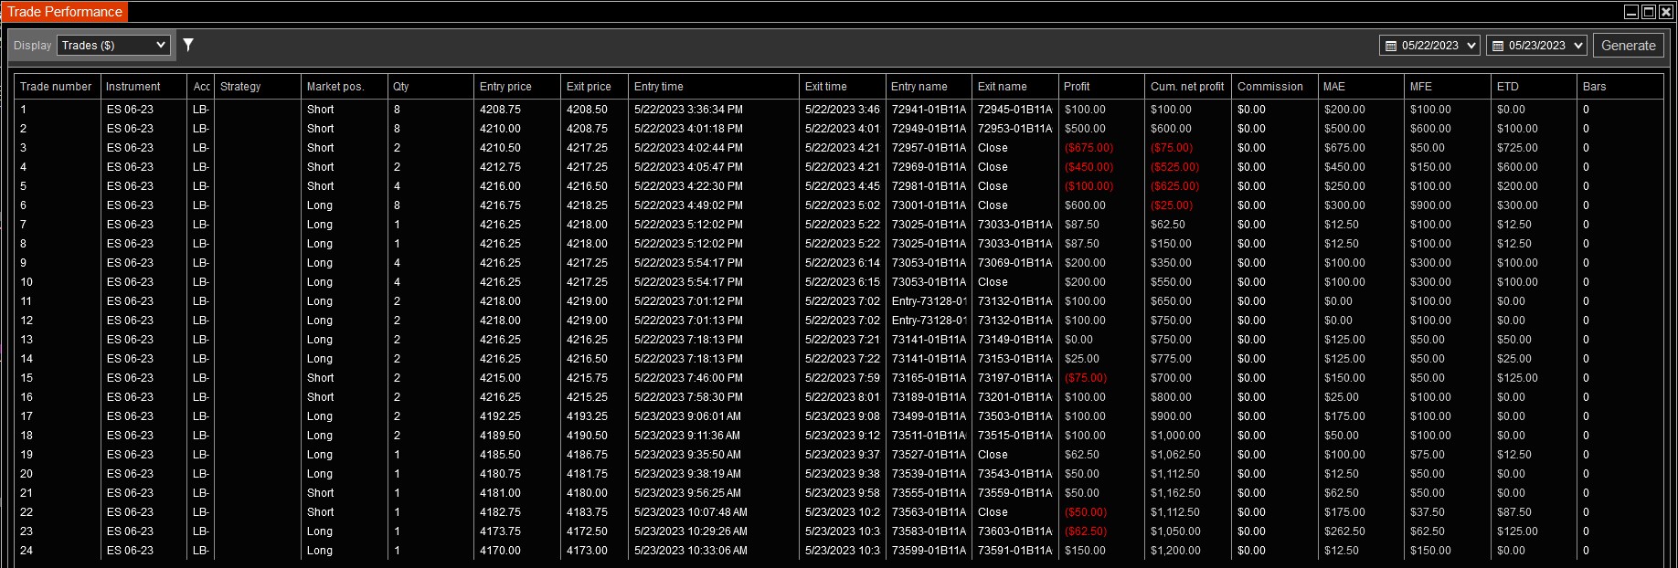Screen dimensions: 1678x568
Task: Select cumulative net profit $1,200.00
Action: [1175, 551]
